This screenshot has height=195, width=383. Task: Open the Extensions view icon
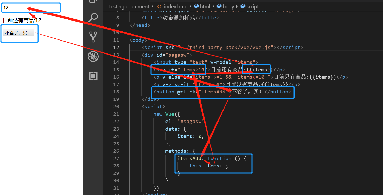(x=93, y=76)
